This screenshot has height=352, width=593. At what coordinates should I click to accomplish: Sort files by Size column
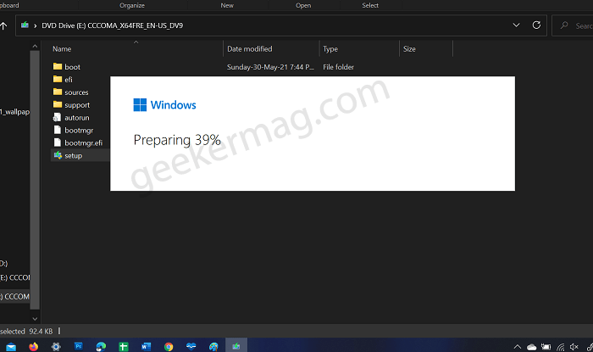[409, 49]
